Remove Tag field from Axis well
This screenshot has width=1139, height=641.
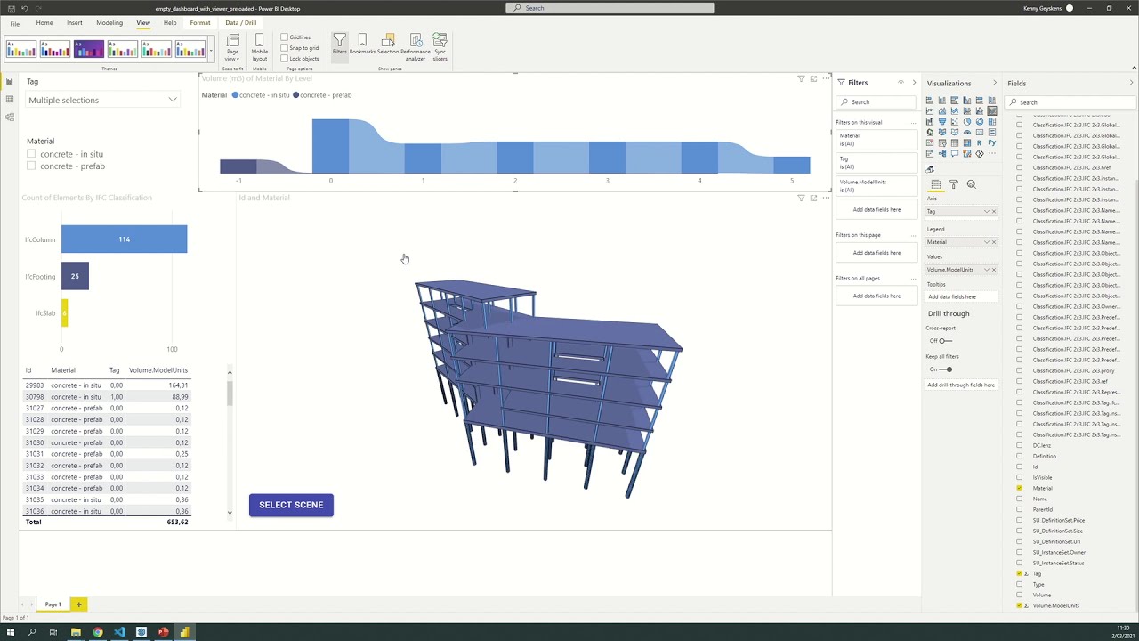[994, 212]
